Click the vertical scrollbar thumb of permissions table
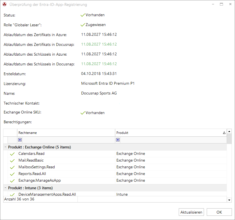Screen dimensions: 235x220 click(x=229, y=139)
